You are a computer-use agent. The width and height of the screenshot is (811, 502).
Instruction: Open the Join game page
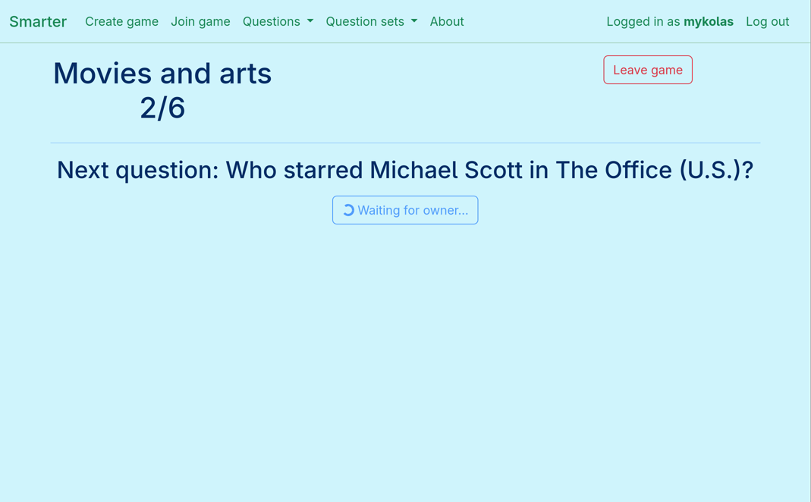pyautogui.click(x=200, y=21)
